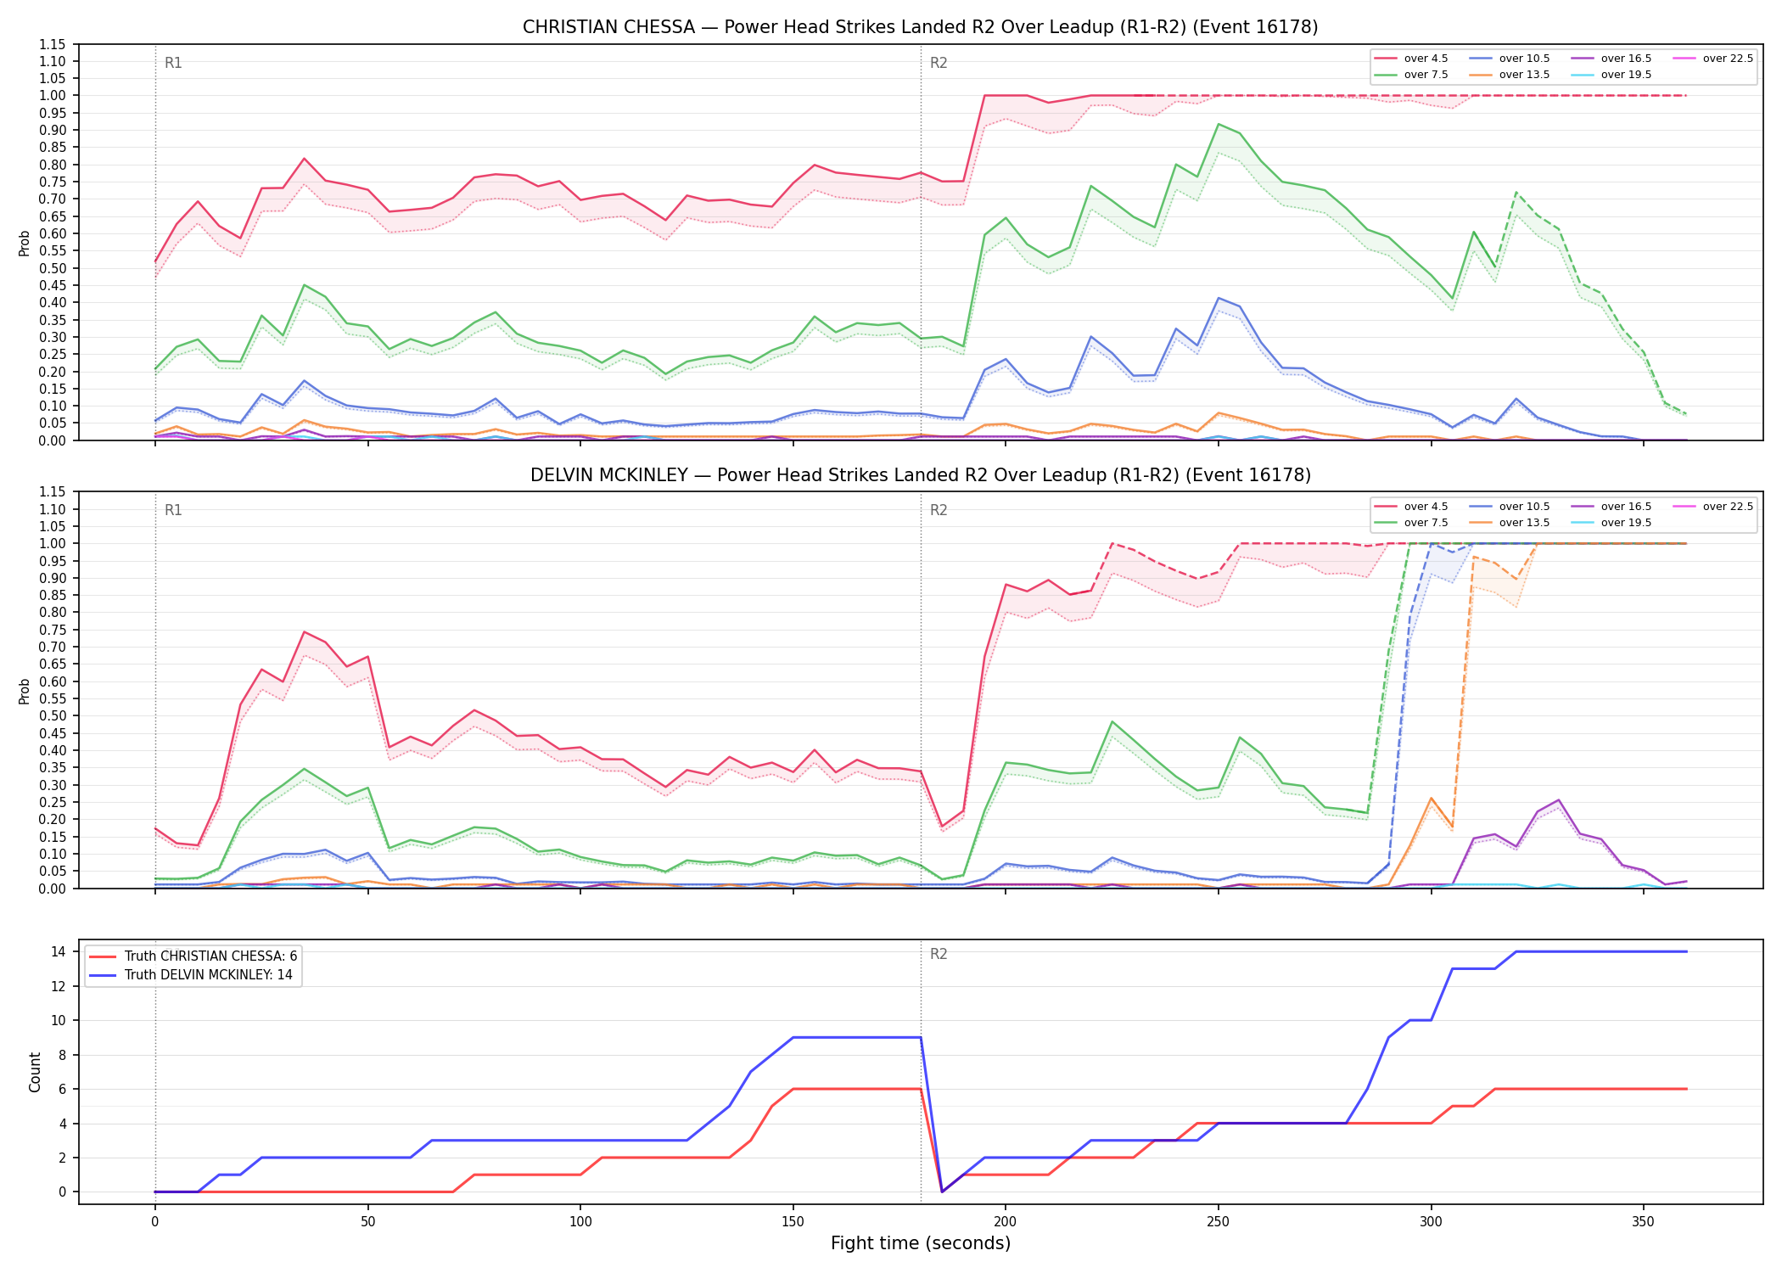The height and width of the screenshot is (1273, 1782).
Task: Click x-axis tick label 350
Action: [x=1644, y=1222]
